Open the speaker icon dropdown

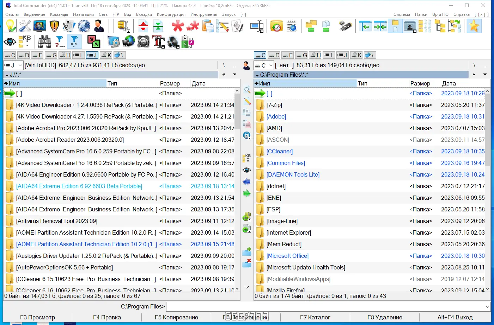tap(178, 46)
